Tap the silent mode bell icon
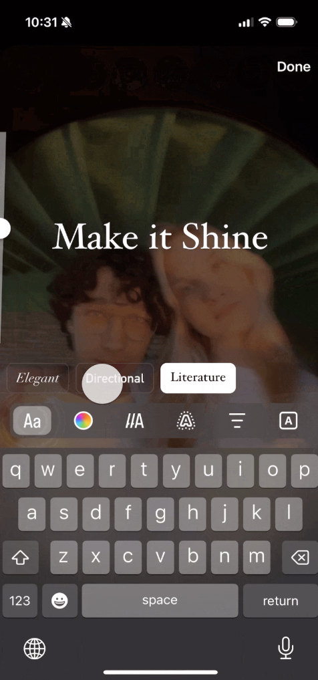This screenshot has width=318, height=680. 67,23
